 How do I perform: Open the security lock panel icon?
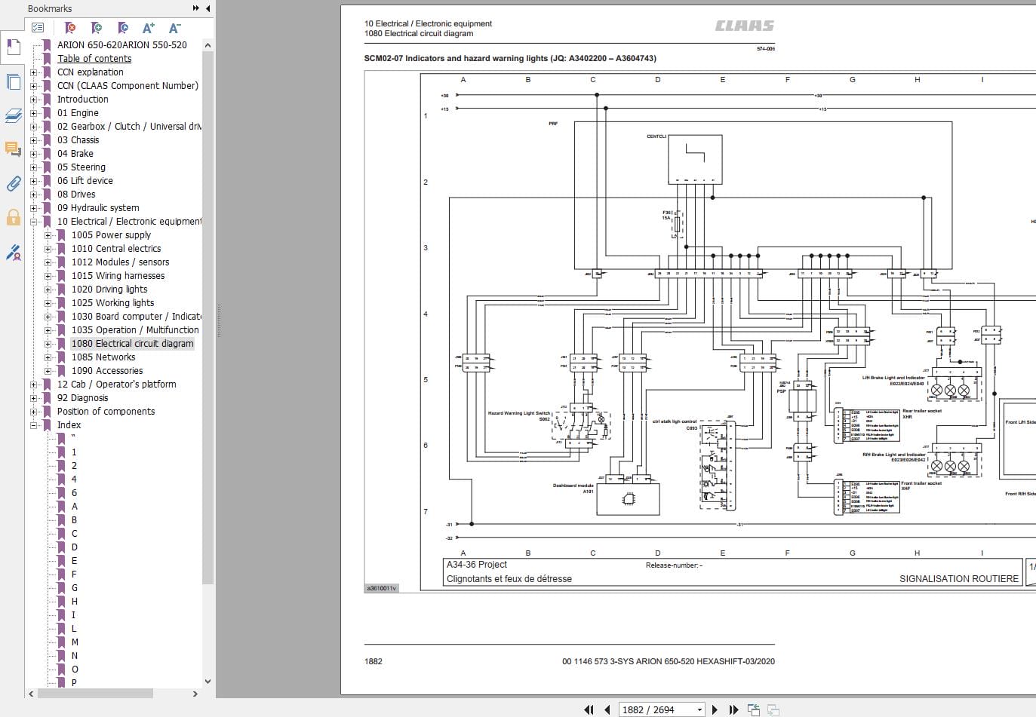pyautogui.click(x=13, y=218)
